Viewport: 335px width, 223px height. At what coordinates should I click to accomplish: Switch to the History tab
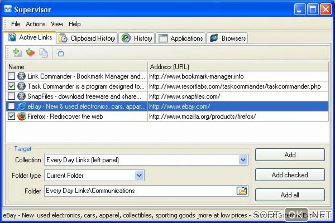click(137, 38)
